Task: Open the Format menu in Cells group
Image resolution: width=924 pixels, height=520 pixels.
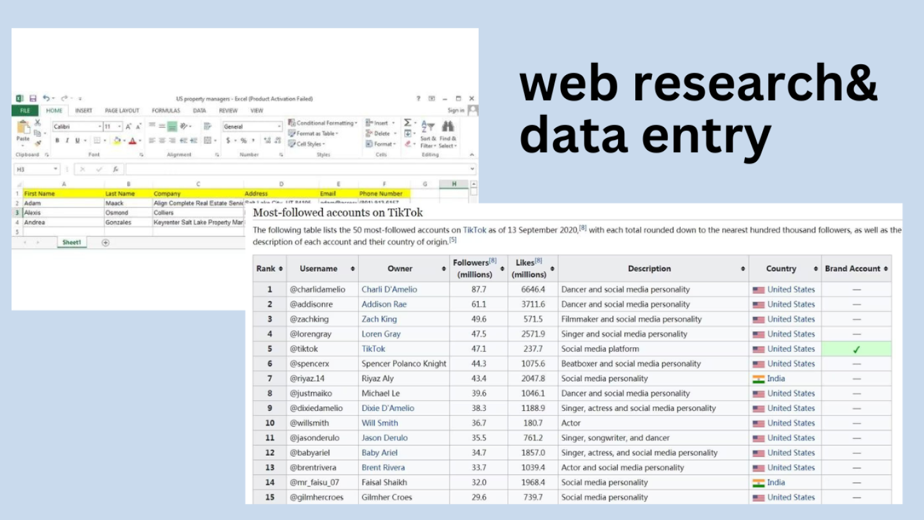Action: point(381,144)
